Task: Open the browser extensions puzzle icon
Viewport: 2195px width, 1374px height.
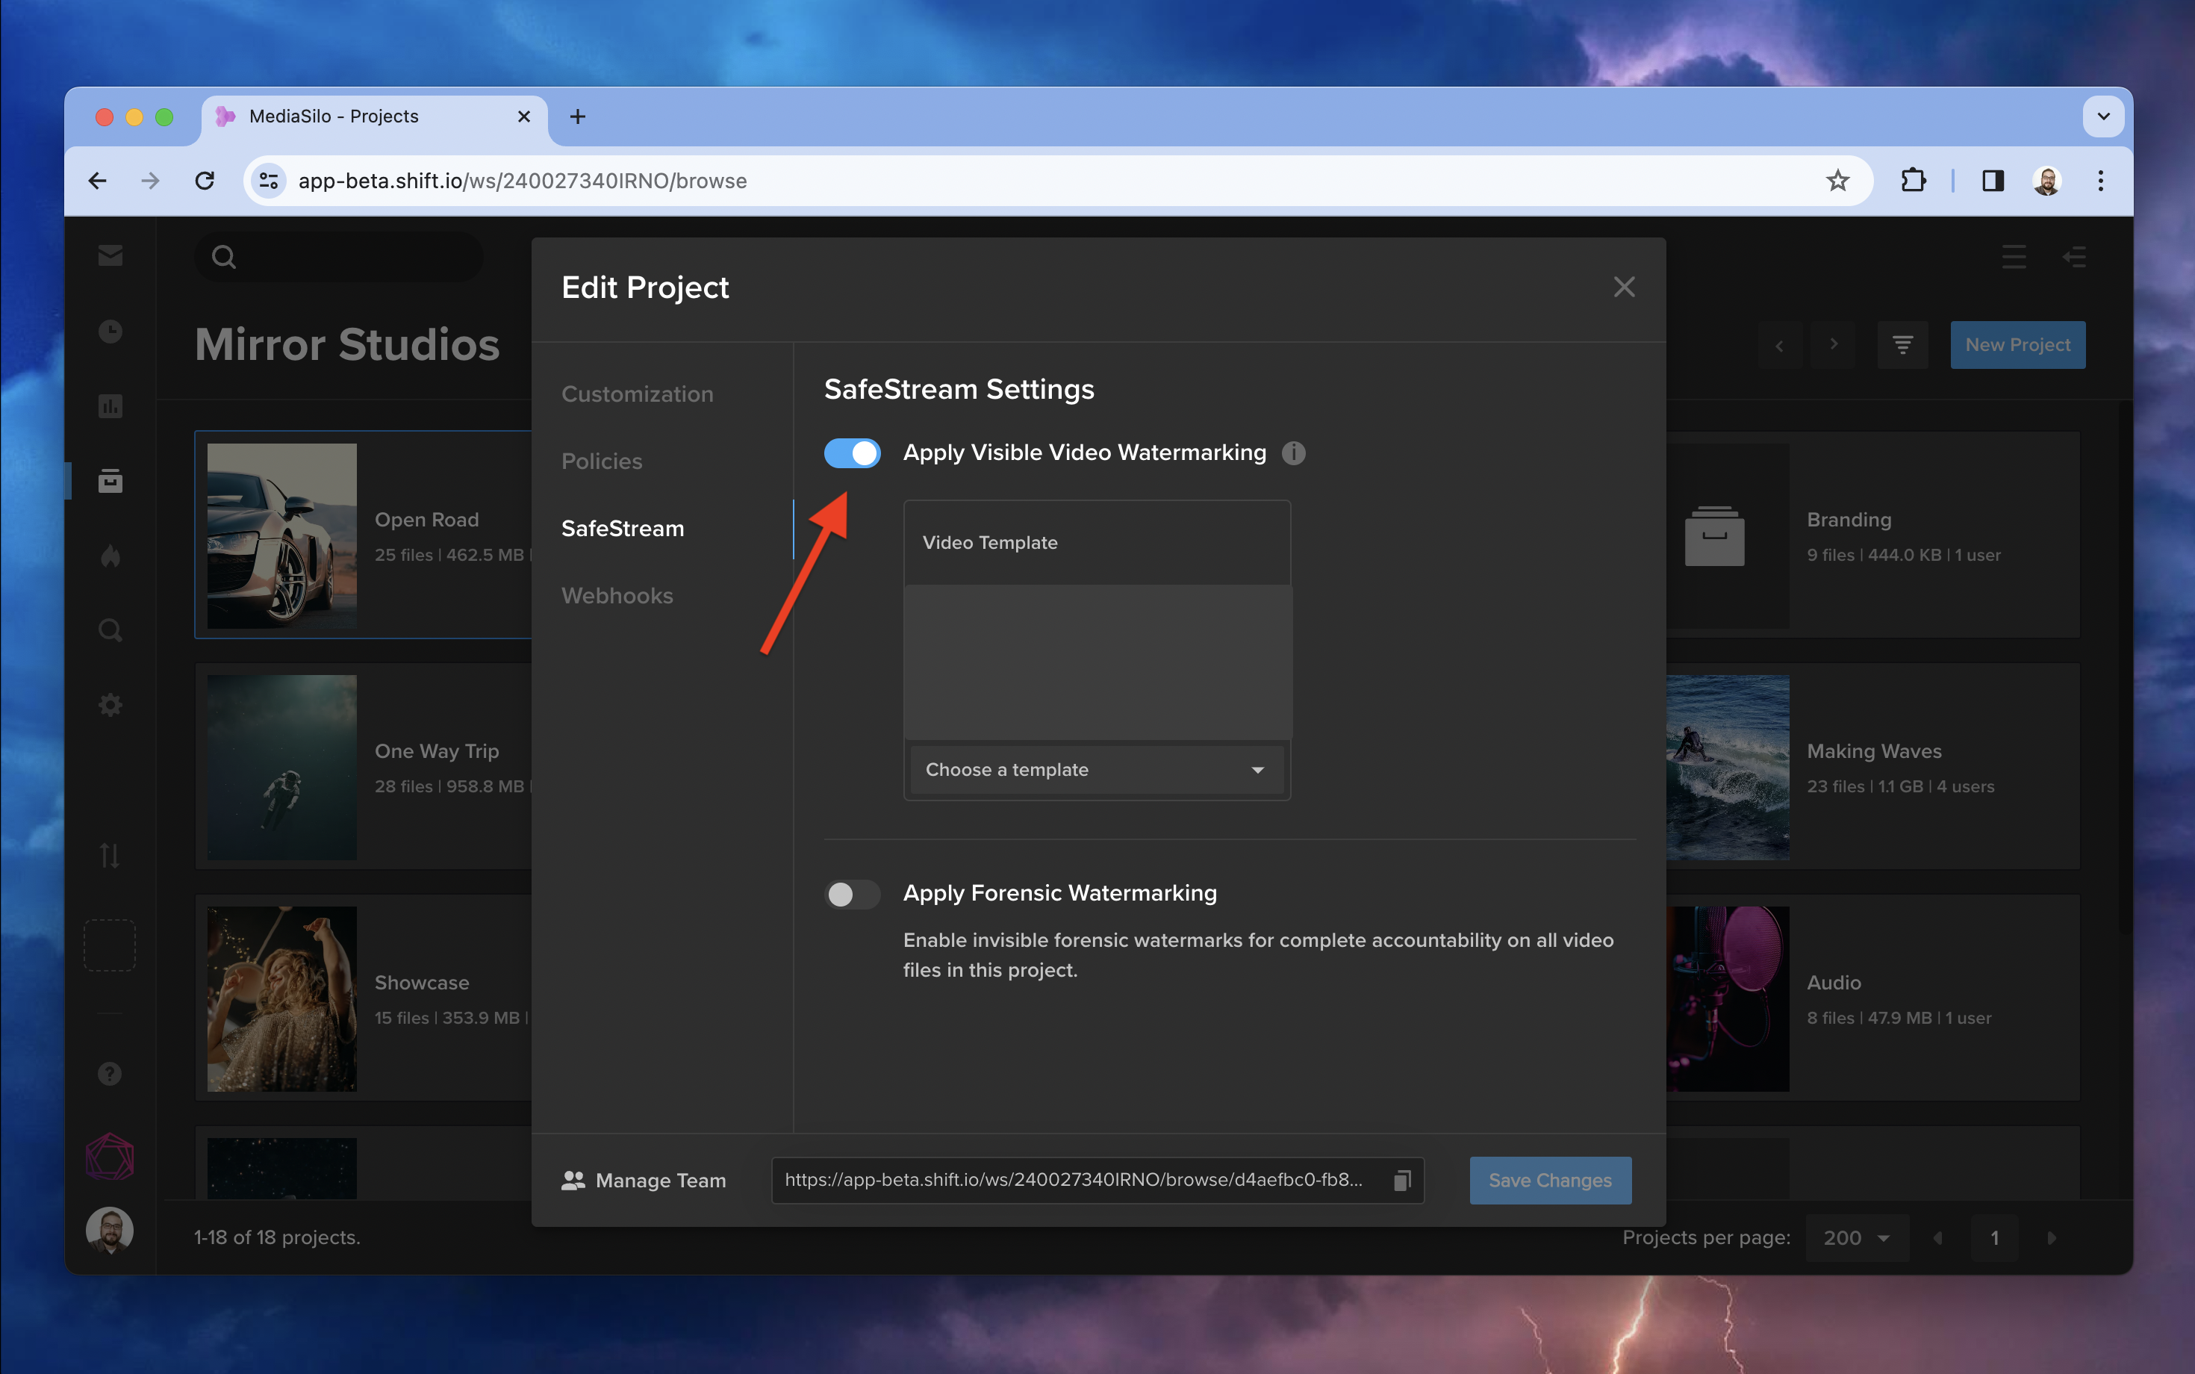Action: pyautogui.click(x=1914, y=181)
